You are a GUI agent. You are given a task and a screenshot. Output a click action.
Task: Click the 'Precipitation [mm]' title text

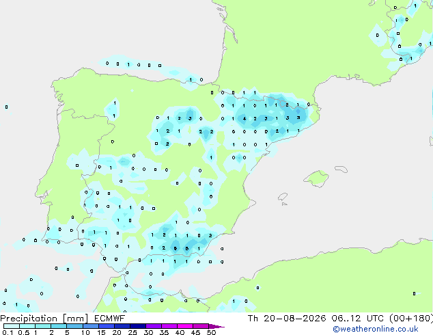pyautogui.click(x=44, y=319)
